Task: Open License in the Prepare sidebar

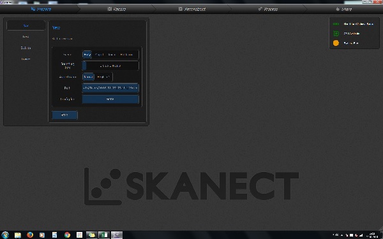Action: tap(26, 59)
